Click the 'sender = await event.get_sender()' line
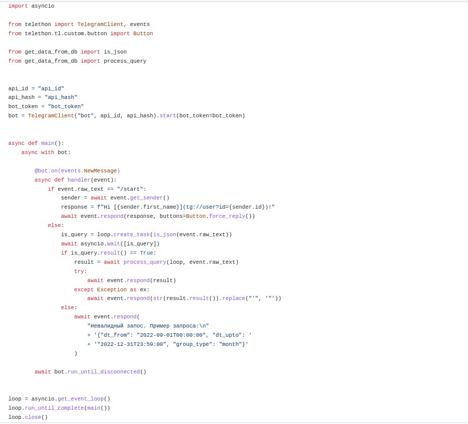 pos(115,198)
